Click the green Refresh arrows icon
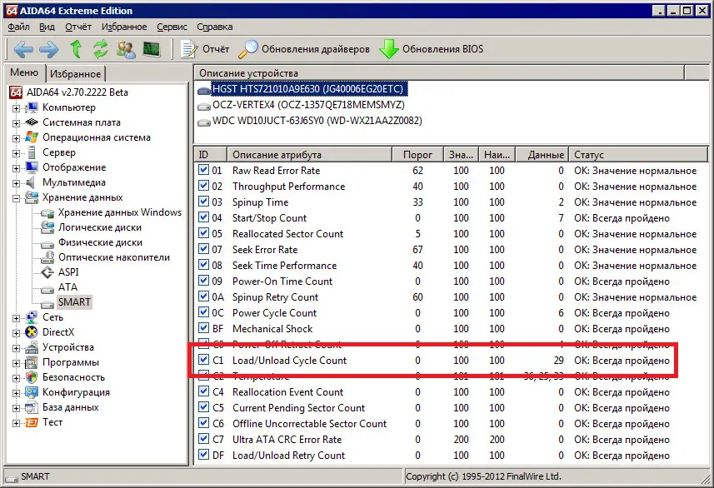 coord(101,49)
